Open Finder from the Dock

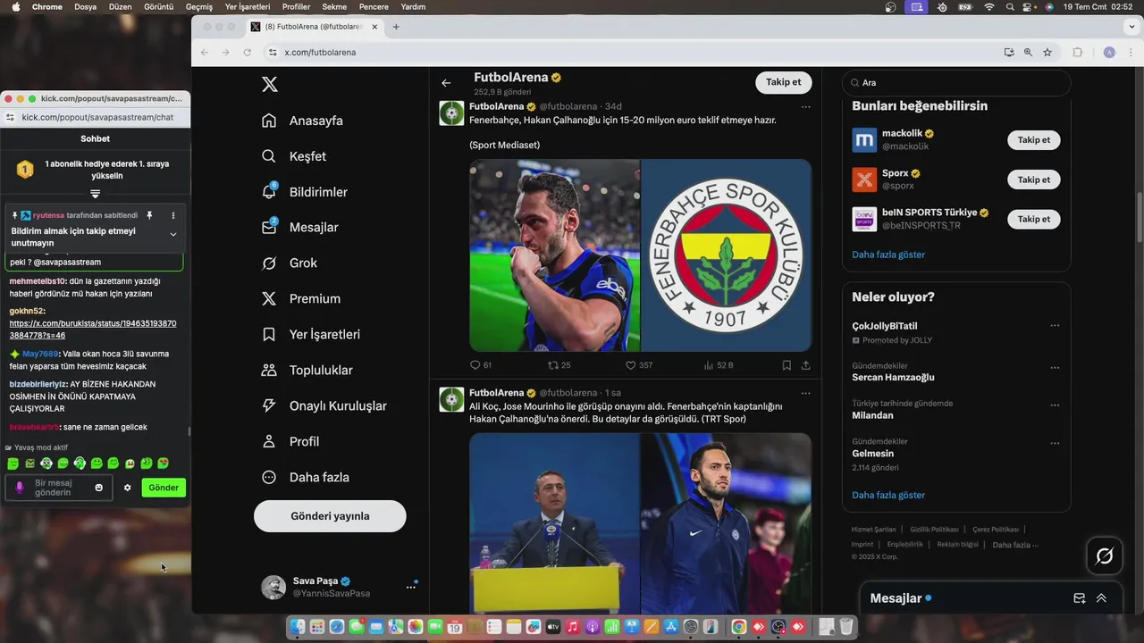(297, 628)
